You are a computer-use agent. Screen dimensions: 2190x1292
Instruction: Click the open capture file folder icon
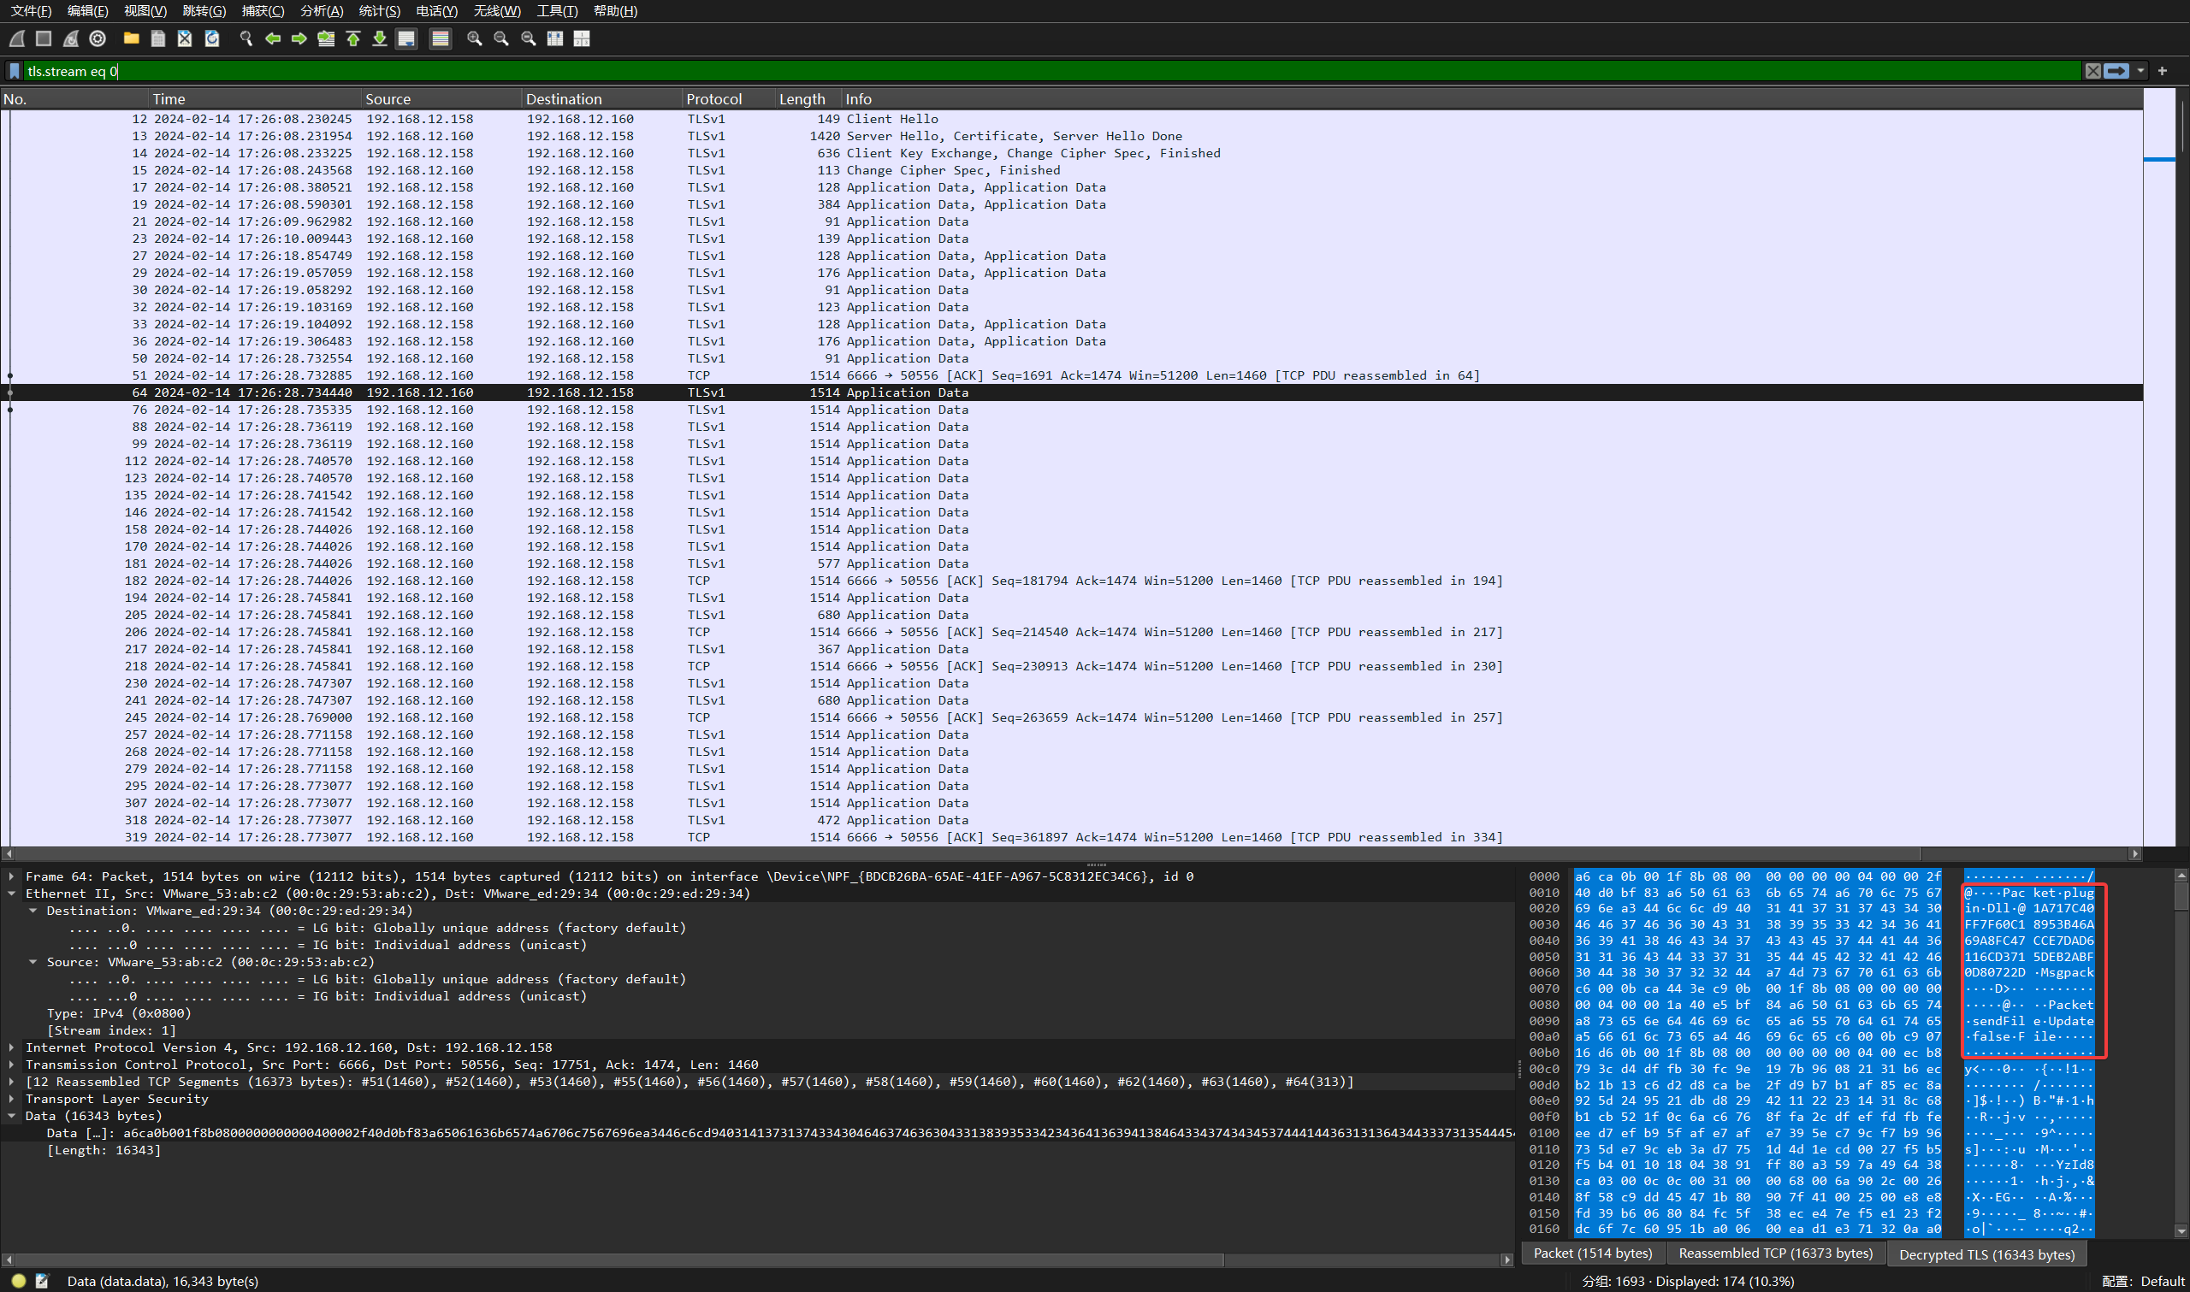coord(132,38)
